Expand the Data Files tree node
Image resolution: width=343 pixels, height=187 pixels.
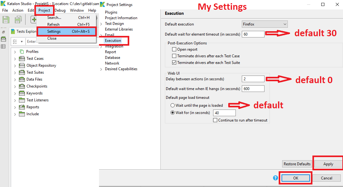15,80
